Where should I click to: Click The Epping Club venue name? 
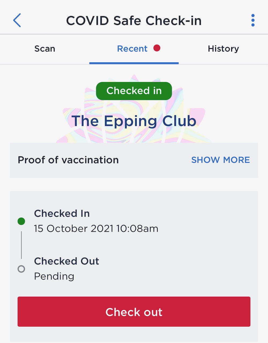(134, 121)
